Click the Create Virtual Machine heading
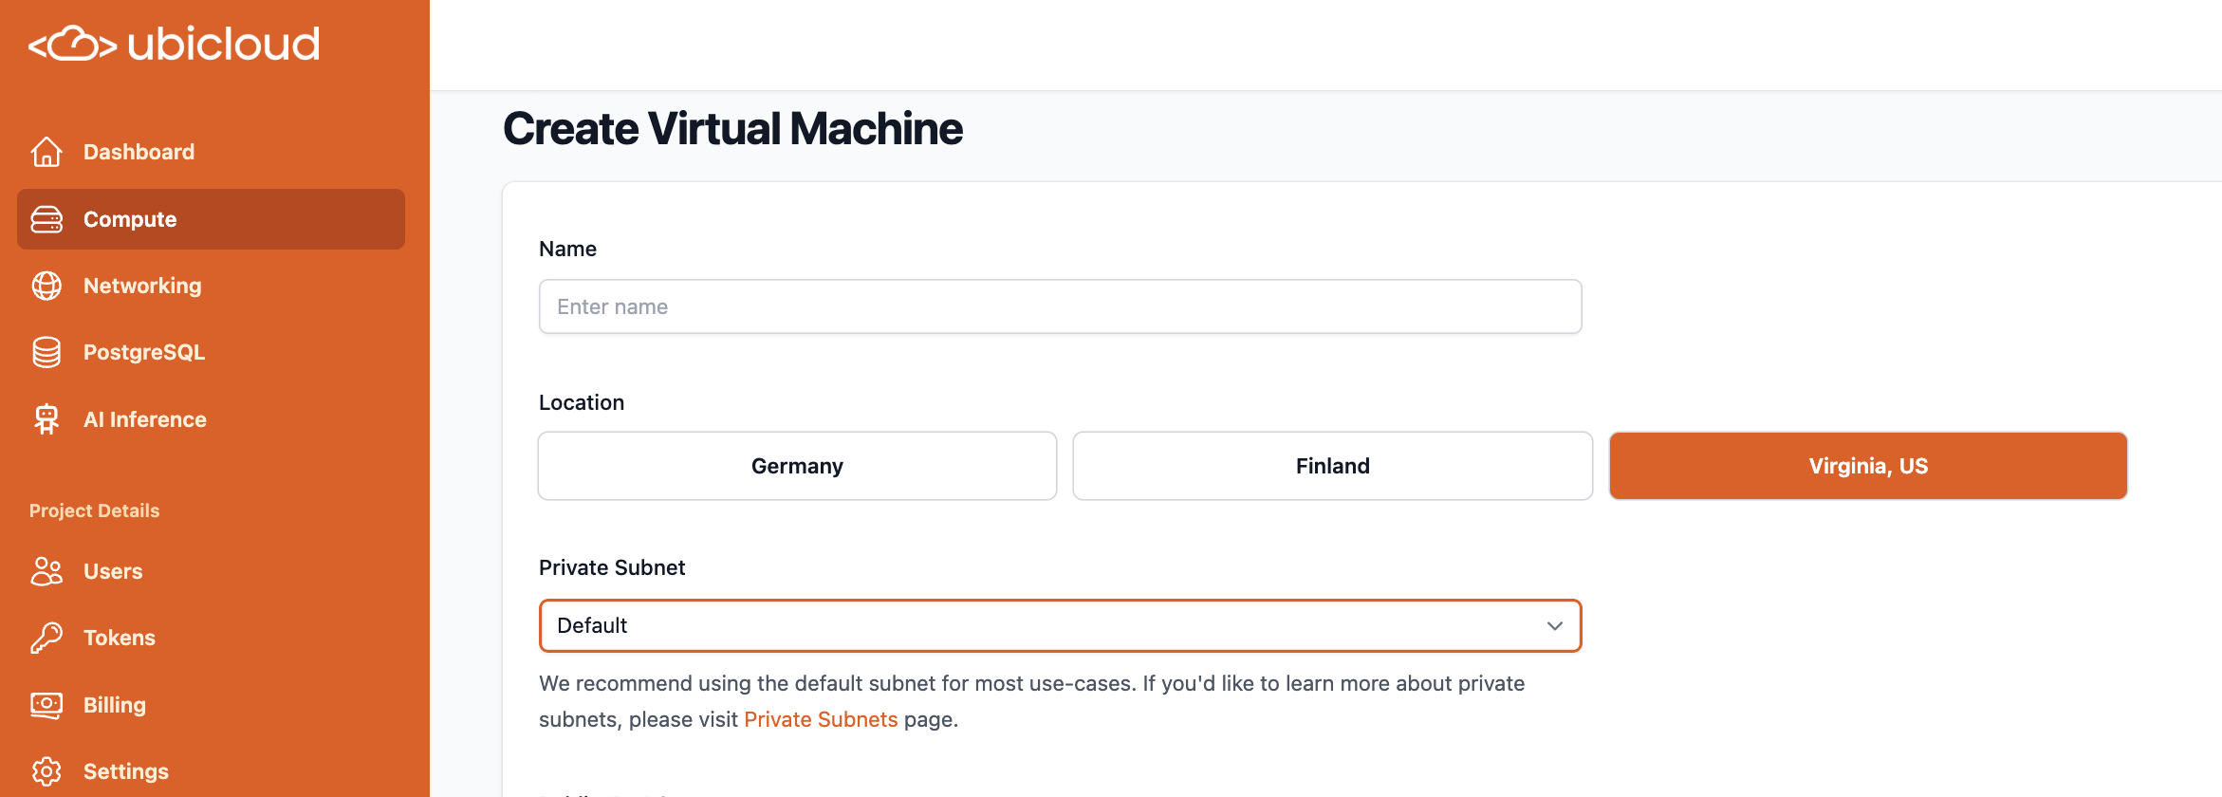Viewport: 2222px width, 797px height. (x=732, y=129)
